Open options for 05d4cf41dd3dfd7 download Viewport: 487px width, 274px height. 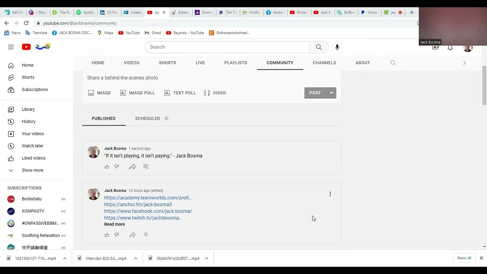207,258
